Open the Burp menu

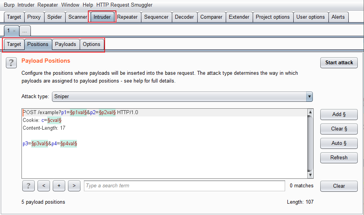(9, 5)
